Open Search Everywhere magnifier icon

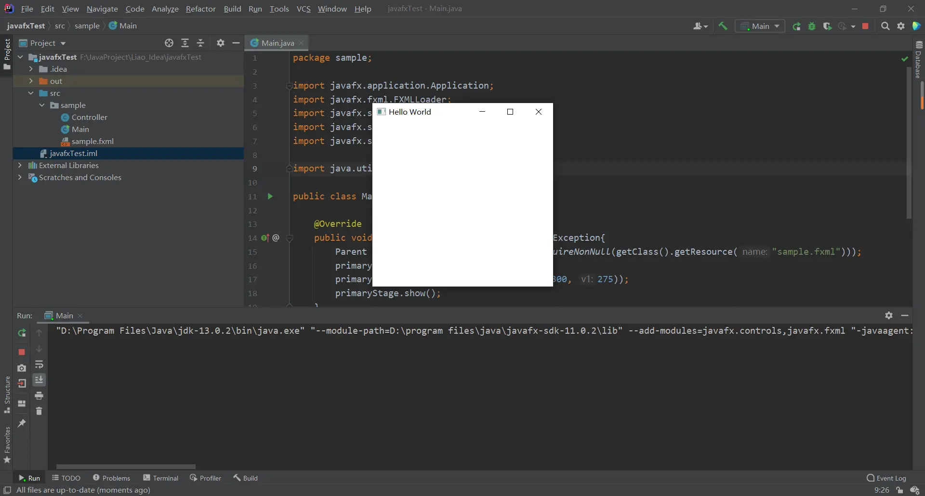point(885,26)
